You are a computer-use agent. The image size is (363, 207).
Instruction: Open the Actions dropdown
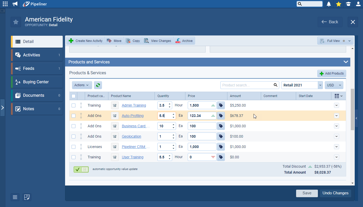82,85
